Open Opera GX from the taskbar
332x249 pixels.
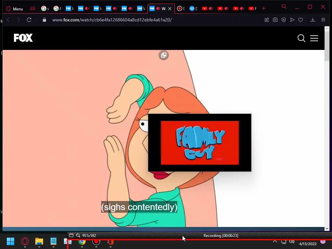[x=25, y=241]
